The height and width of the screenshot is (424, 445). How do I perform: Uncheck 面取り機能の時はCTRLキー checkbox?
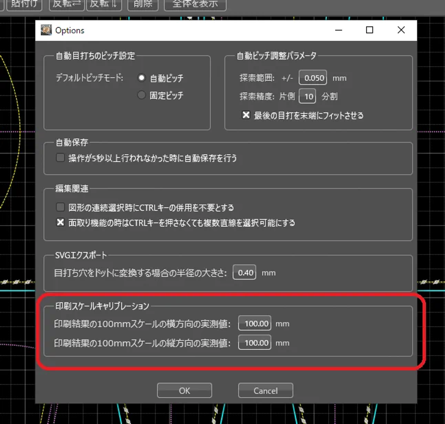tap(60, 222)
